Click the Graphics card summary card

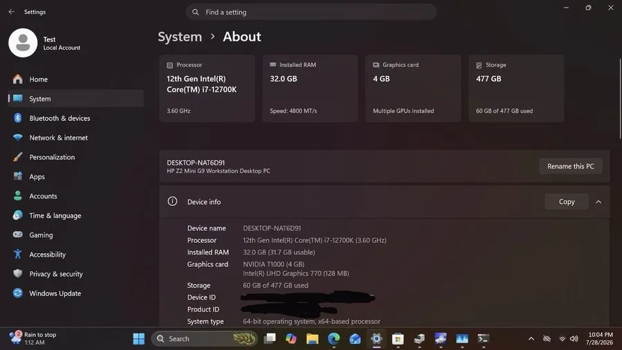pyautogui.click(x=413, y=89)
